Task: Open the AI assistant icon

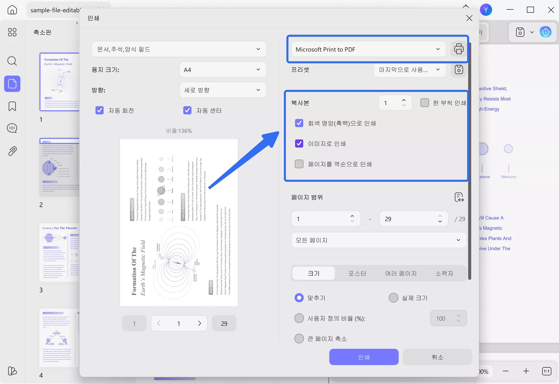Action: point(545,32)
